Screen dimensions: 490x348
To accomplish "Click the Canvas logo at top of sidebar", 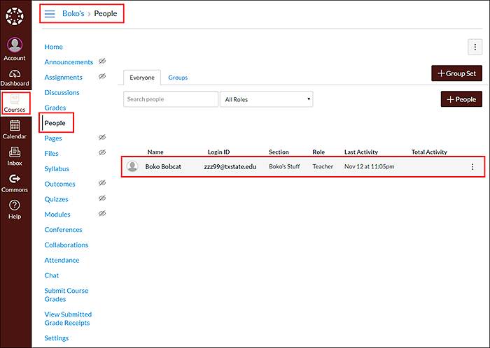I will (x=15, y=16).
